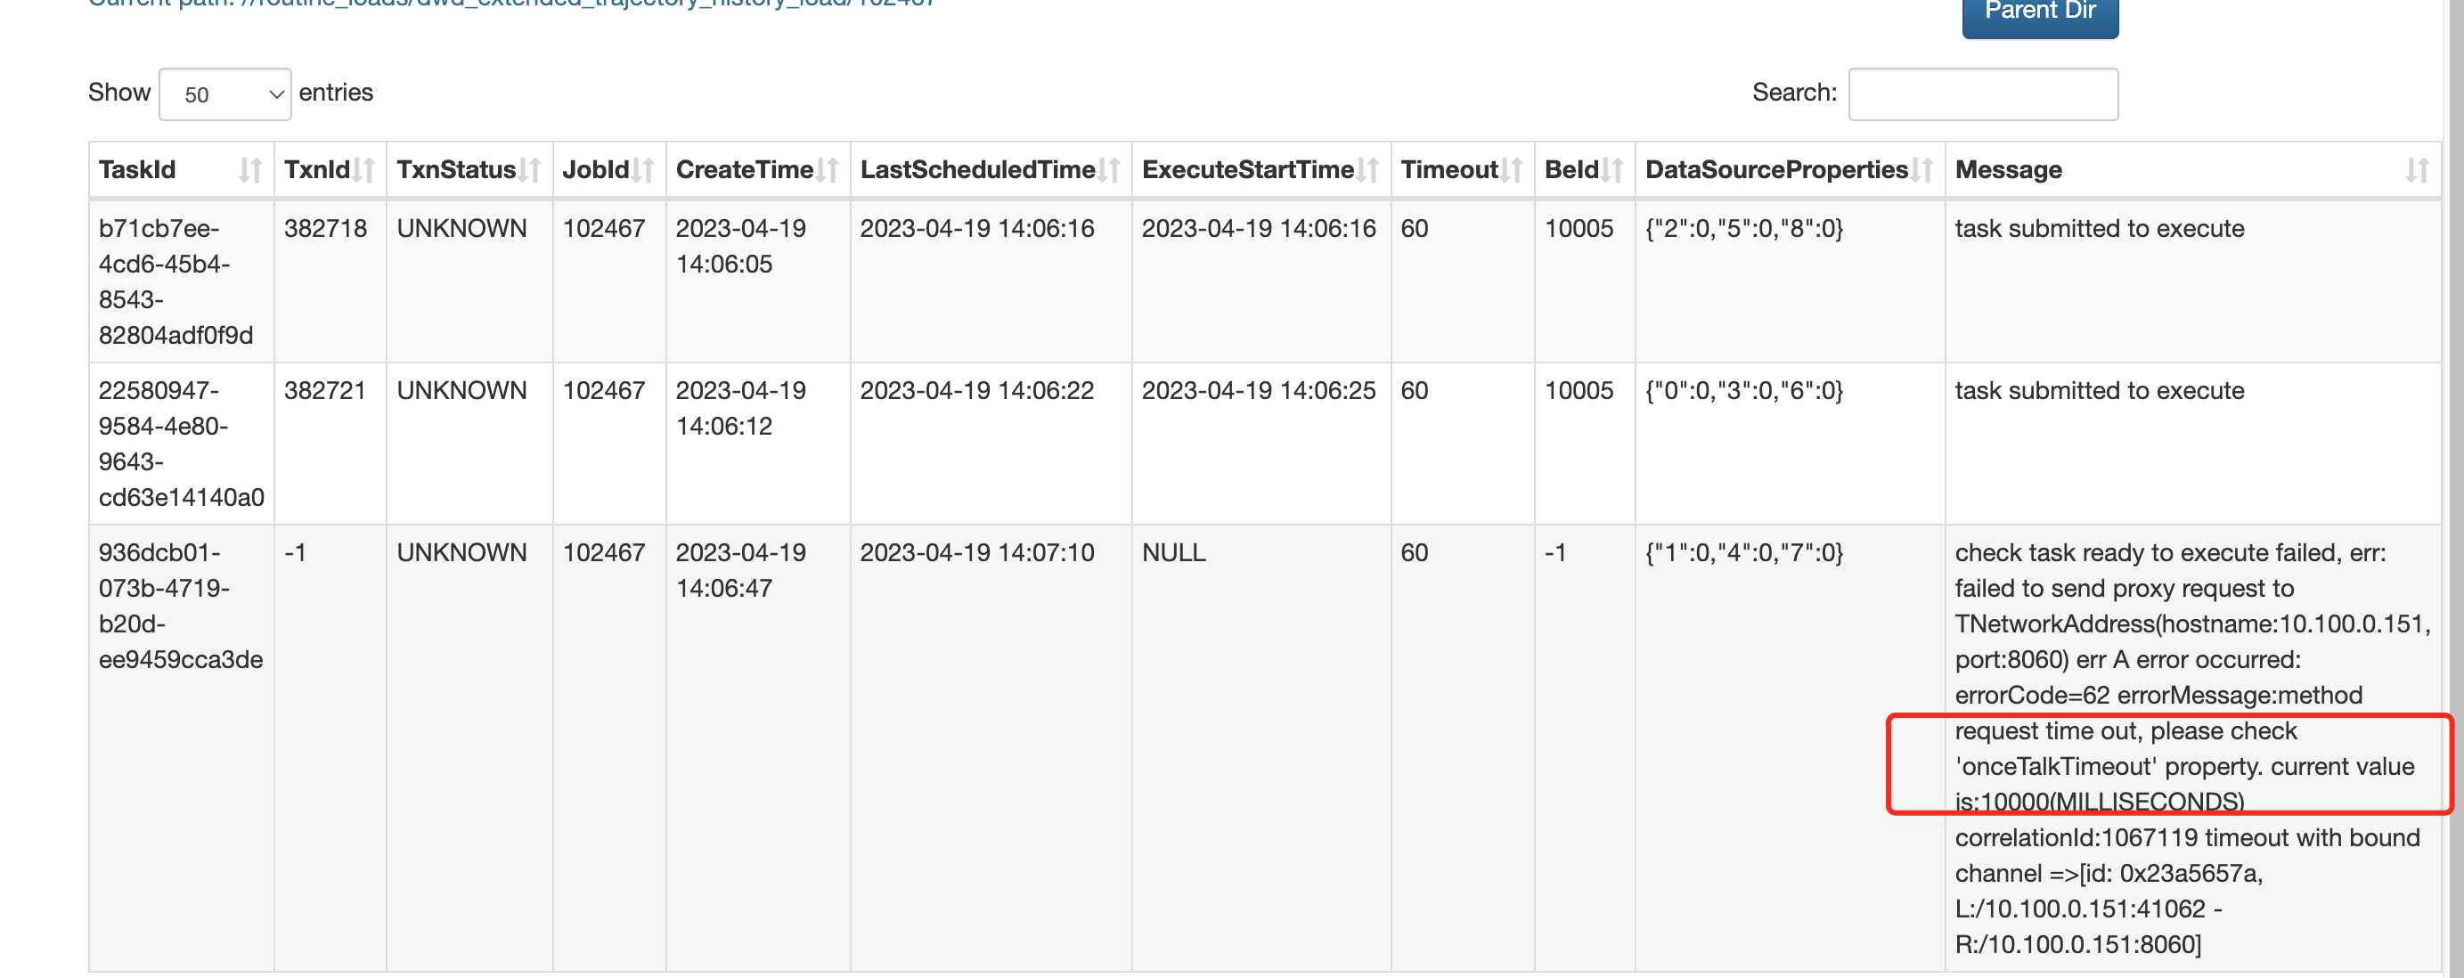Sort by TxnStatus column arrows
The width and height of the screenshot is (2464, 978).
point(530,170)
